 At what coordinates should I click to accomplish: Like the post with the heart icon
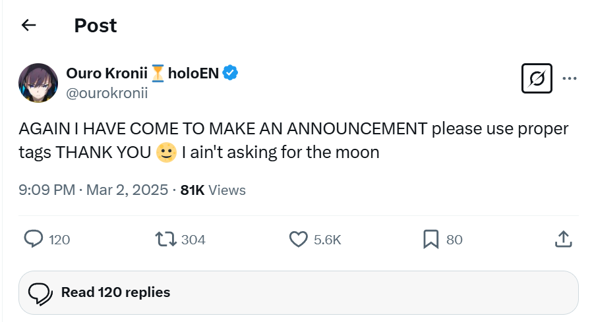298,239
